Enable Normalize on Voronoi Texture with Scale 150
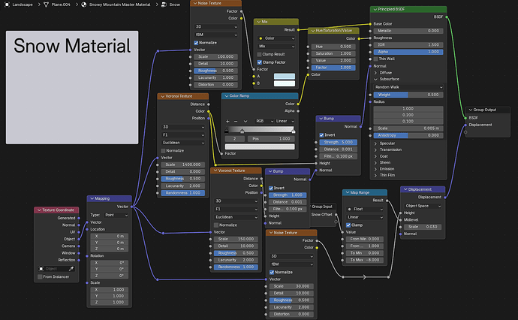 tap(216, 225)
